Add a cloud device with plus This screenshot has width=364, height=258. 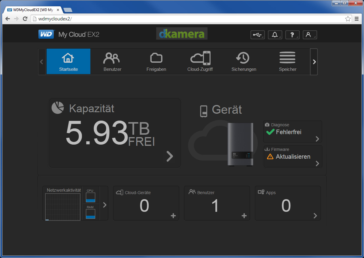(173, 215)
